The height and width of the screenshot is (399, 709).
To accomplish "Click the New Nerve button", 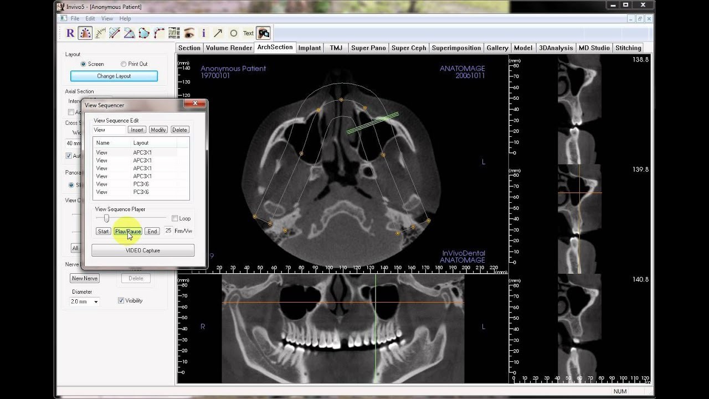I will (85, 278).
